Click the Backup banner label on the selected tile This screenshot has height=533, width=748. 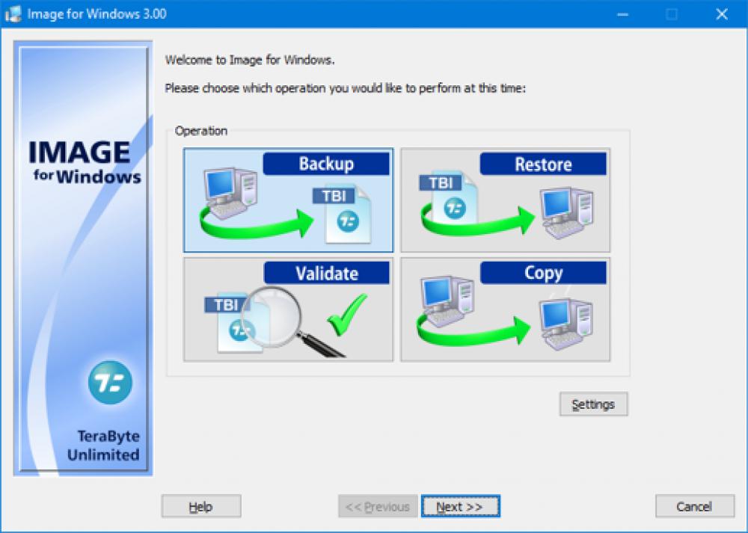[327, 164]
